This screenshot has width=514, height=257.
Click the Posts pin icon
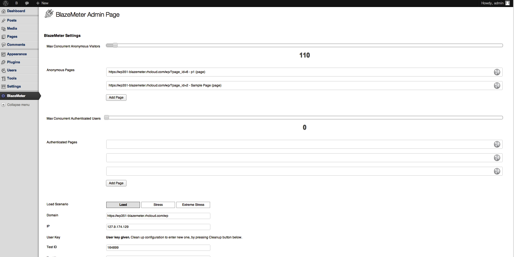[x=4, y=20]
